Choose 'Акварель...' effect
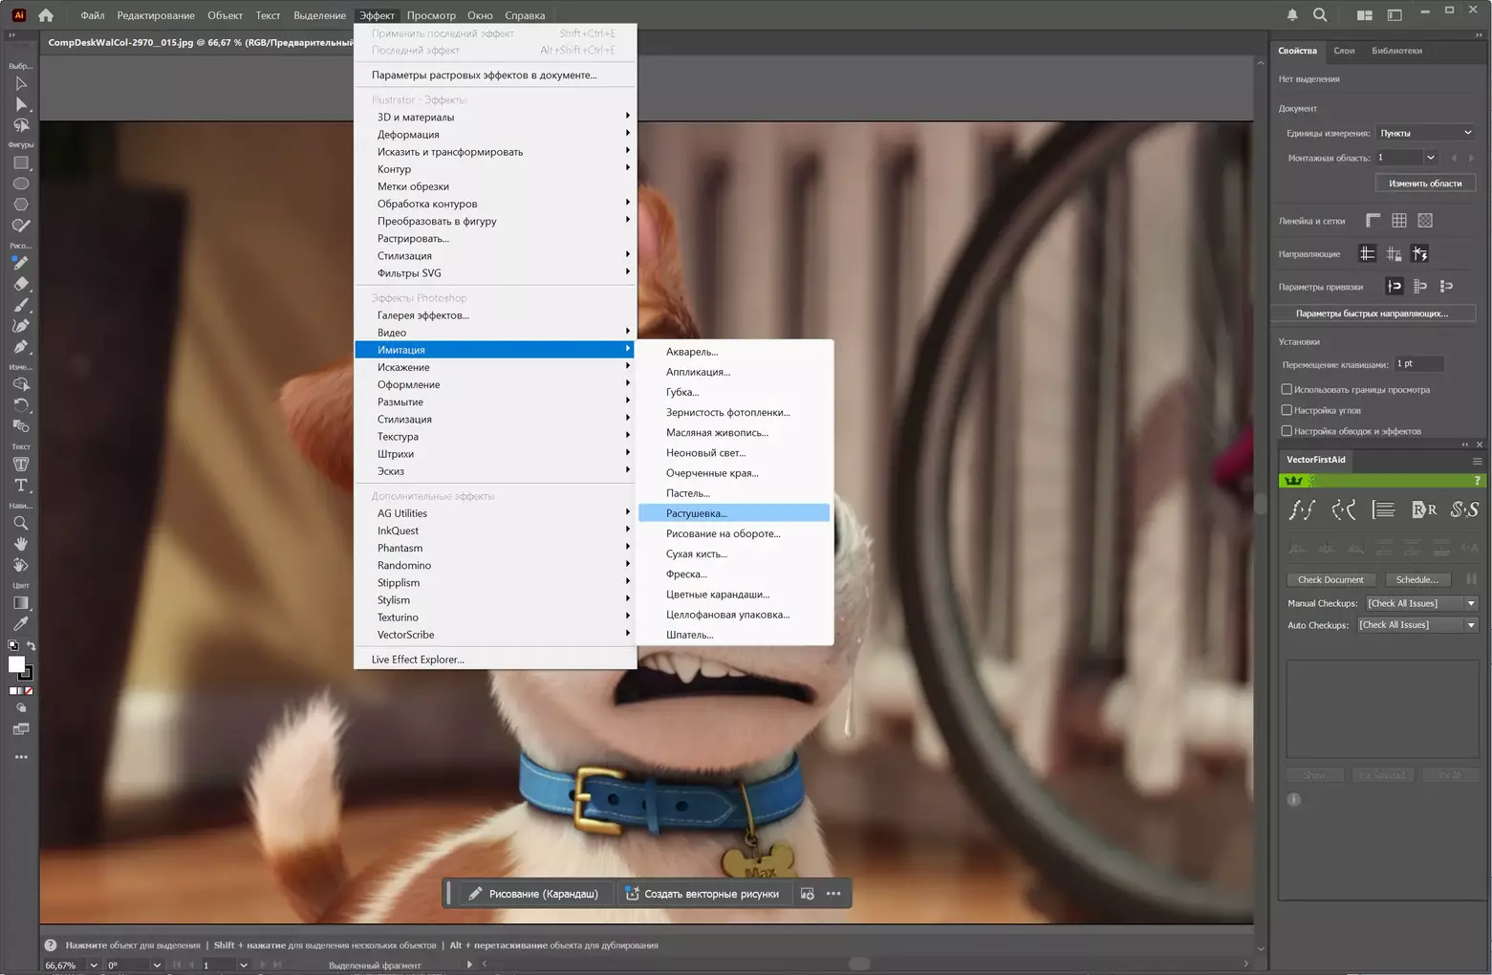Screen dimensions: 1492x975 pyautogui.click(x=734, y=352)
